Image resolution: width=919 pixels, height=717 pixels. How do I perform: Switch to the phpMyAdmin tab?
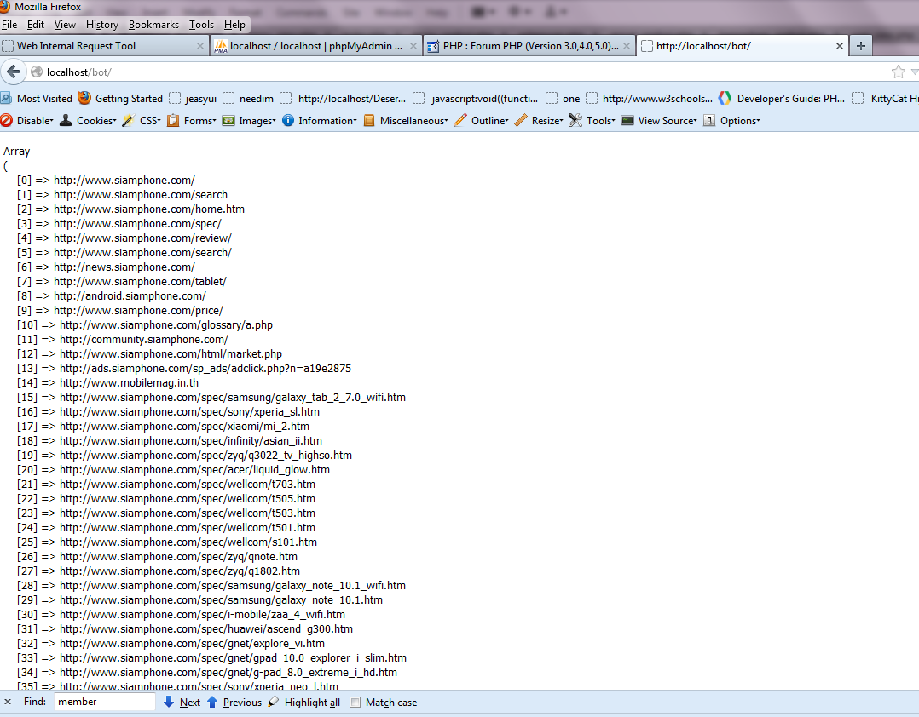point(316,46)
